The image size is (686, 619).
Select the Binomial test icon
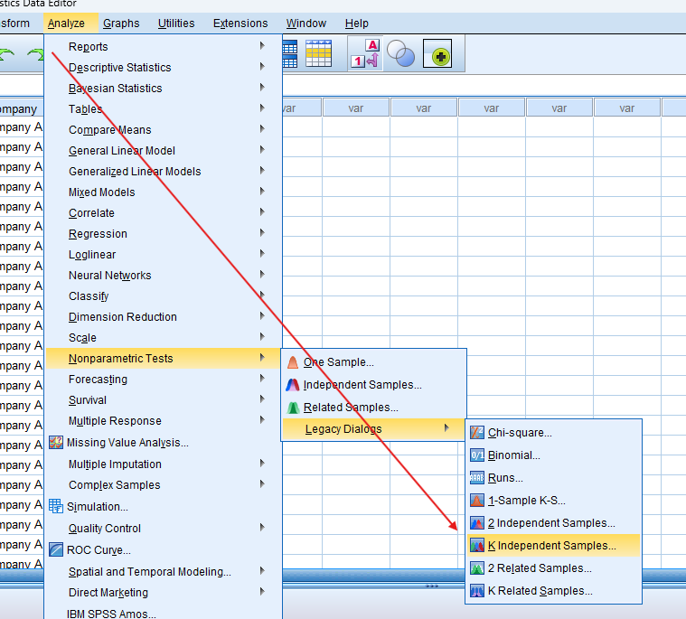point(477,455)
